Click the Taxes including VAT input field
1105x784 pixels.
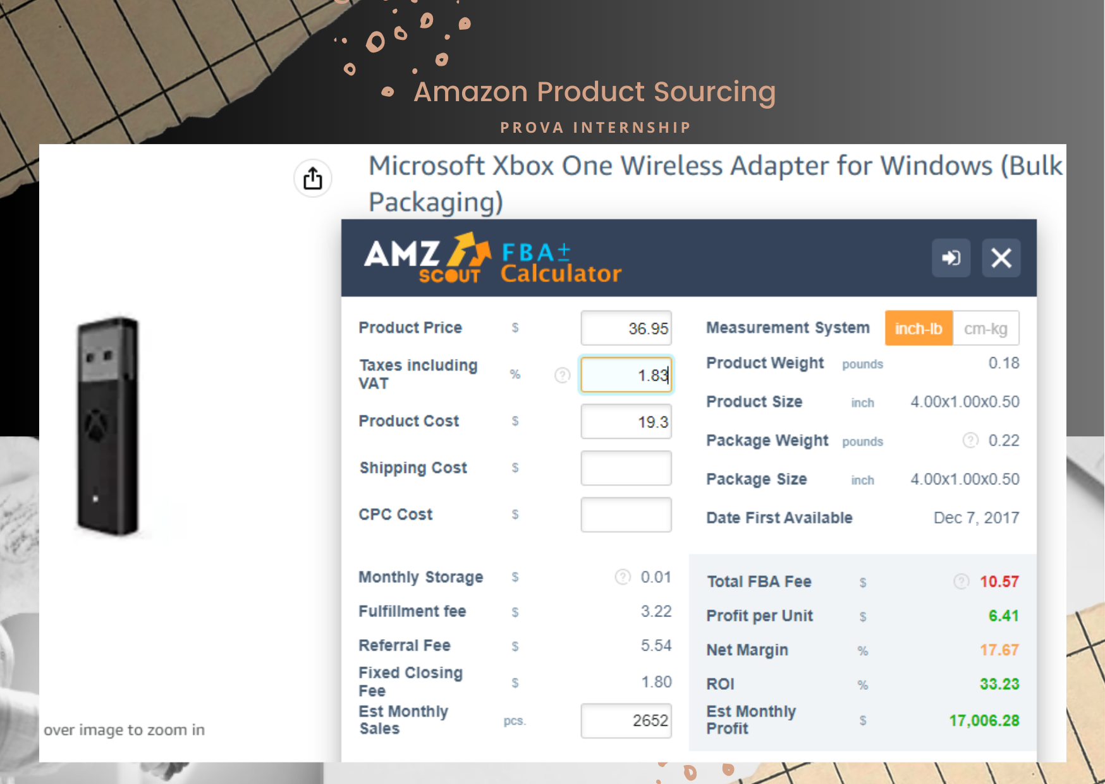click(626, 375)
